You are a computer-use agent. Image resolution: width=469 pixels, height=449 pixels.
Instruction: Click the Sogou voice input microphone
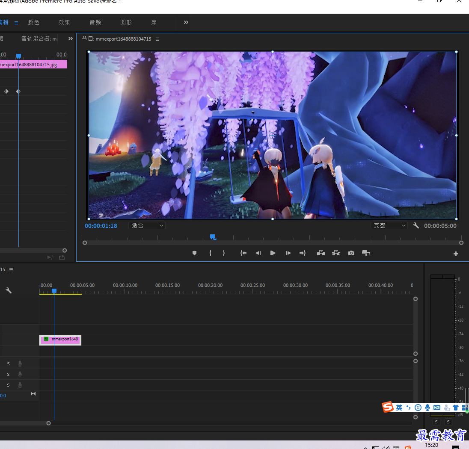coord(428,407)
